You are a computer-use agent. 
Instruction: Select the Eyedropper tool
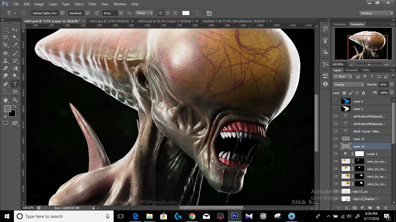coord(15,45)
